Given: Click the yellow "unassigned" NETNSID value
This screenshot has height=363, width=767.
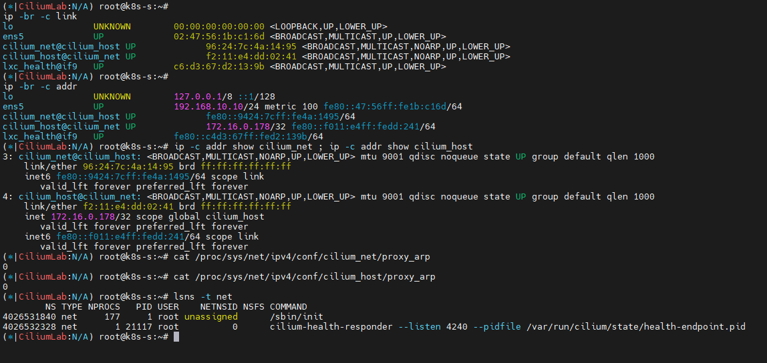Looking at the screenshot, I should coord(211,317).
